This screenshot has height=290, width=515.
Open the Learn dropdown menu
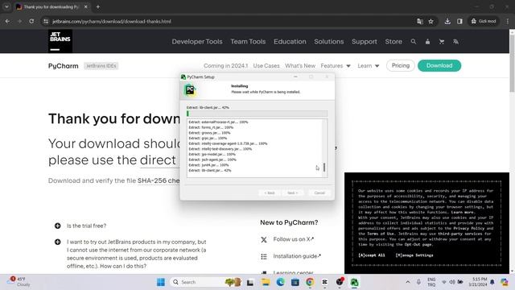coord(369,66)
